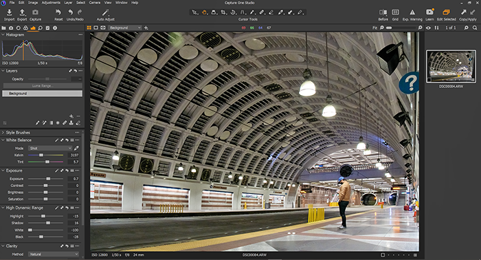Select the DSC00084.ARW thumbnail
Image resolution: width=481 pixels, height=260 pixels.
tap(451, 67)
